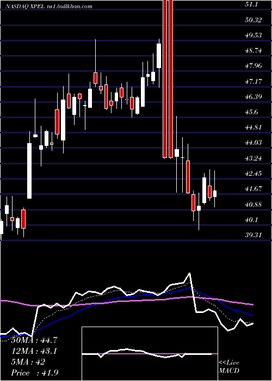Image resolution: width=272 pixels, height=381 pixels.
Task: Select the 47.96 price axis label
Action: [254, 66]
